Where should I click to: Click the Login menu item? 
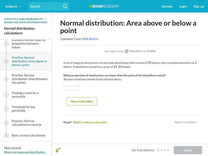pos(183,6)
